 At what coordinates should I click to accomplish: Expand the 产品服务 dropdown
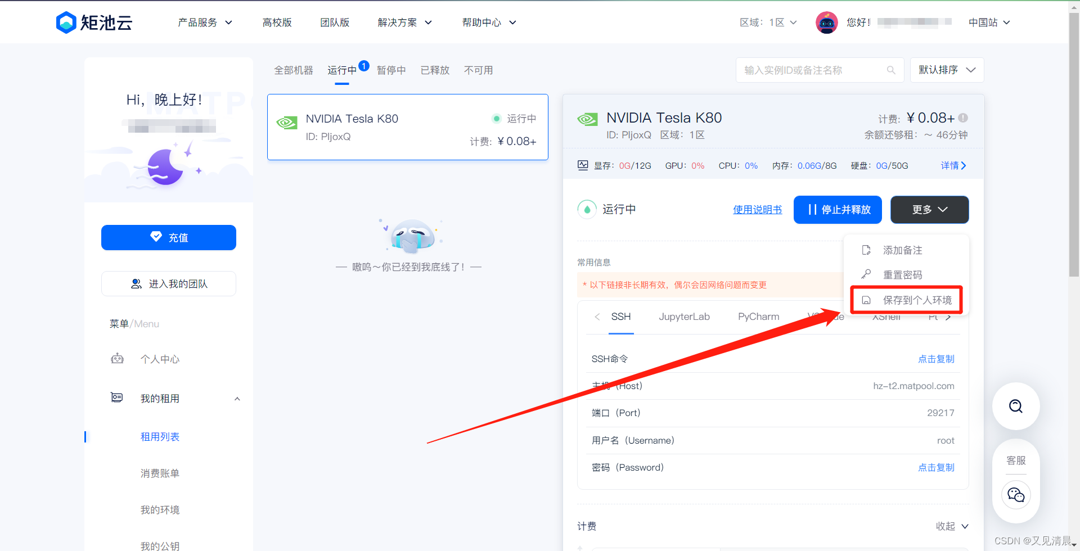(205, 22)
